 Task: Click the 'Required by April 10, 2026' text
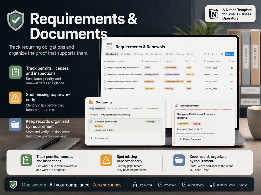click(x=189, y=129)
